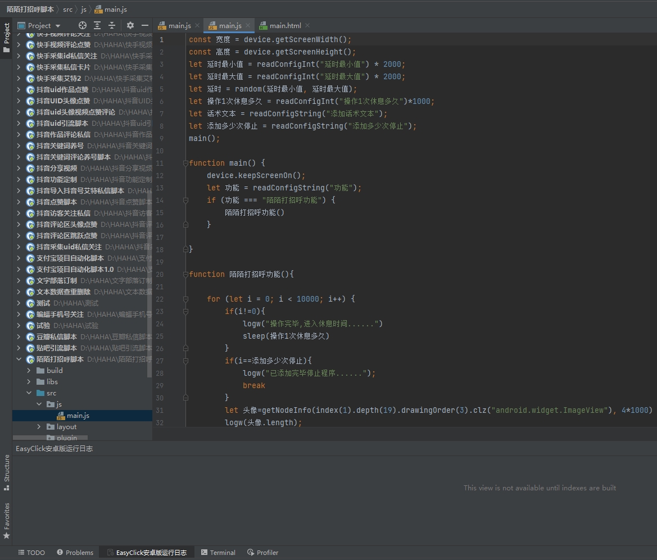
Task: Expand the 抖音关键词养号 project
Action: [19, 145]
